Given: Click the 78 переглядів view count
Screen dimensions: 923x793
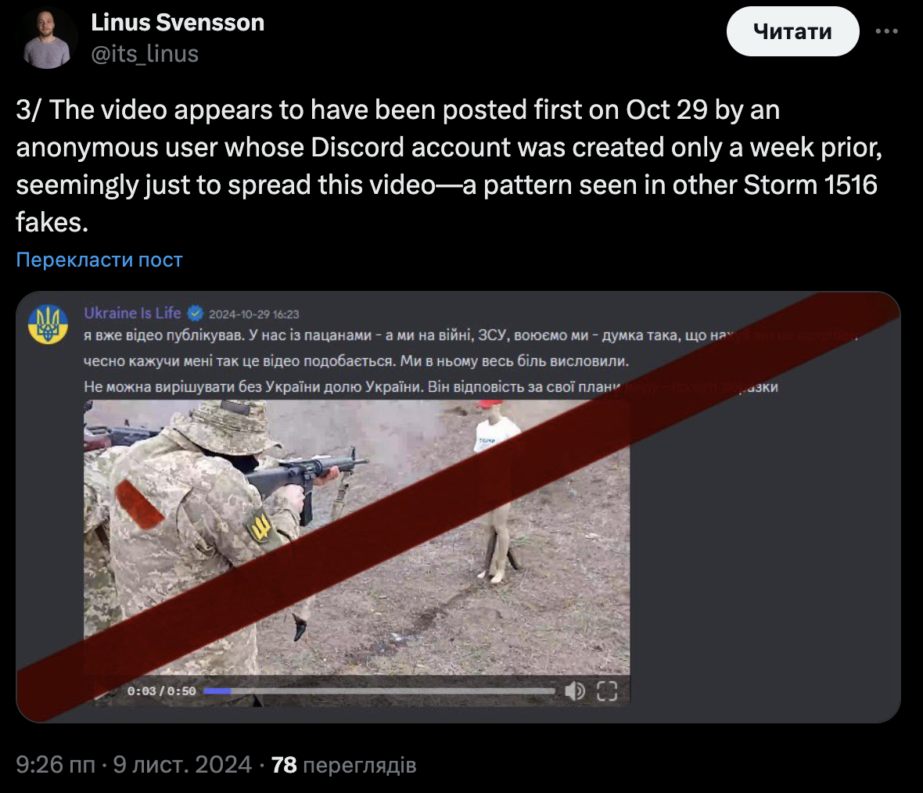Looking at the screenshot, I should point(343,765).
